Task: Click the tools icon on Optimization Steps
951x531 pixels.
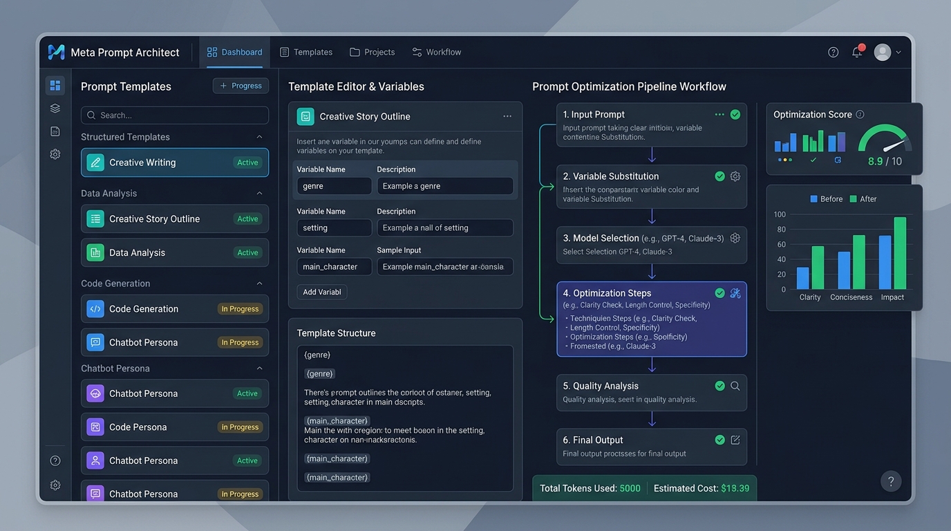Action: click(735, 293)
